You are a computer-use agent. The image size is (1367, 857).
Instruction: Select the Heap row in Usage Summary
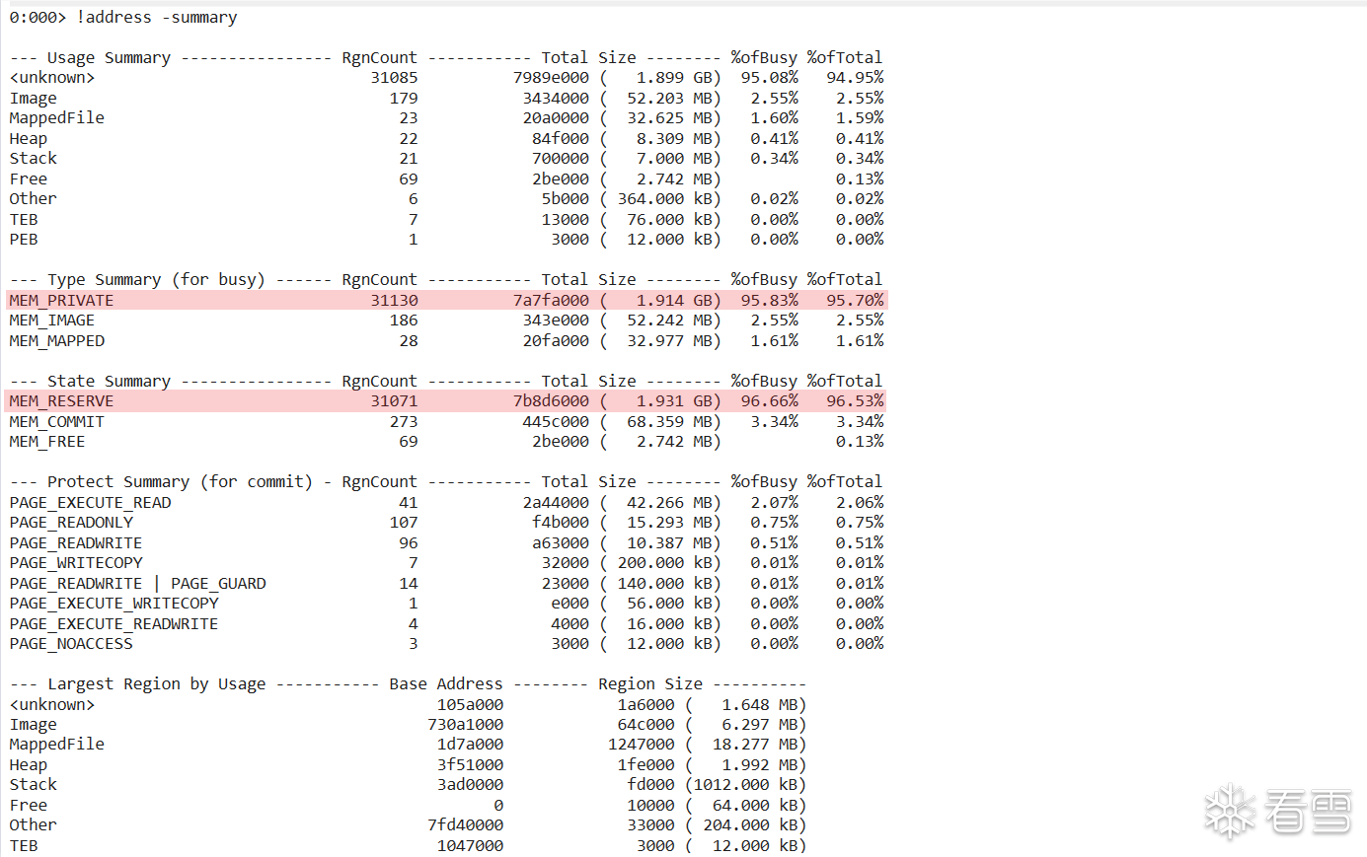point(28,138)
